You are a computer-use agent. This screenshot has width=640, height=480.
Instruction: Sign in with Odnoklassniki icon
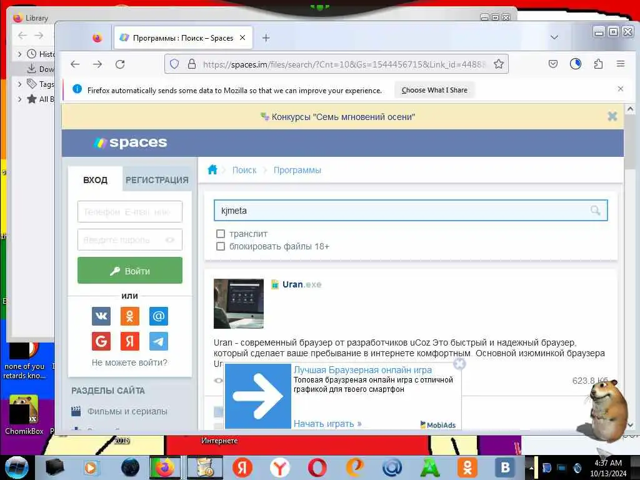tap(130, 316)
